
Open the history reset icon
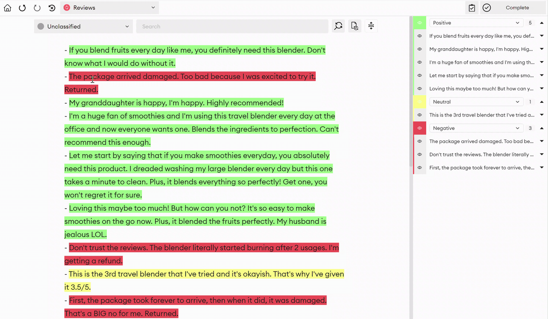click(52, 8)
